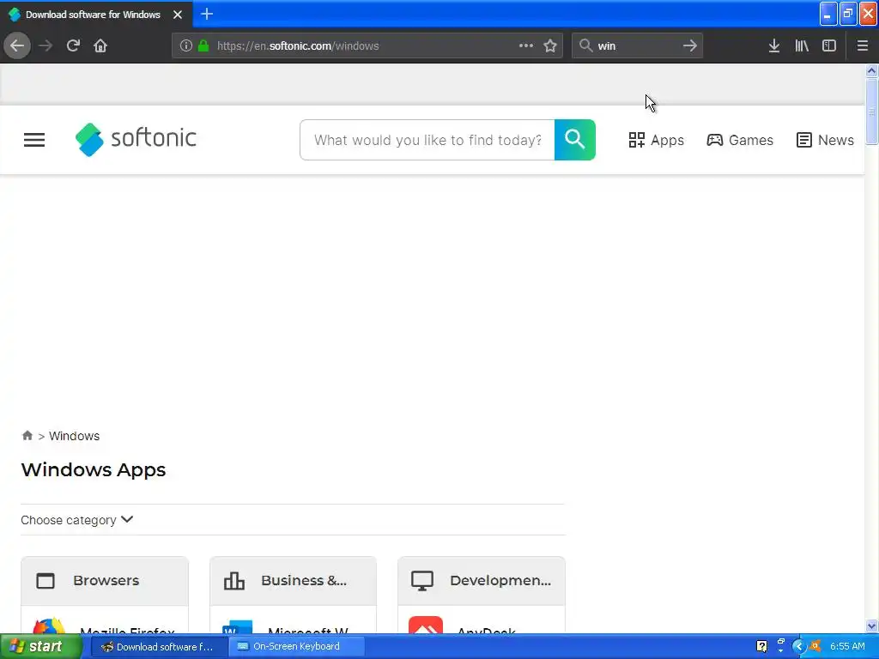Focus the Softonic 'What would you like to find' field
The width and height of the screenshot is (879, 659).
click(x=427, y=140)
